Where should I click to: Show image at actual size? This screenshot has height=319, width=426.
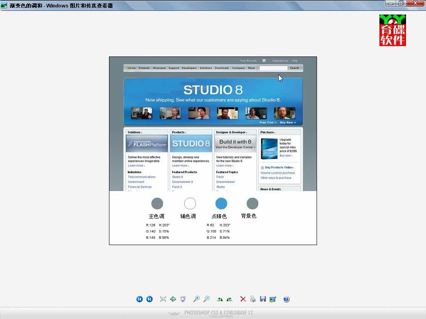point(173,299)
